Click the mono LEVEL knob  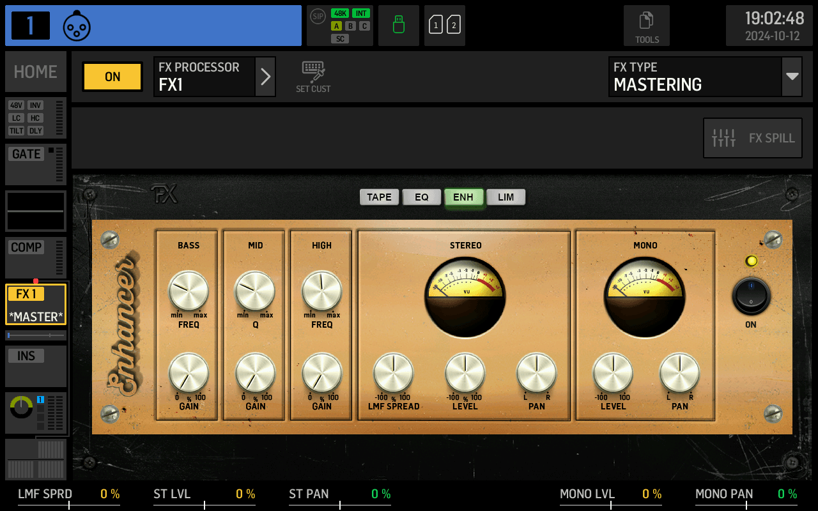coord(613,373)
